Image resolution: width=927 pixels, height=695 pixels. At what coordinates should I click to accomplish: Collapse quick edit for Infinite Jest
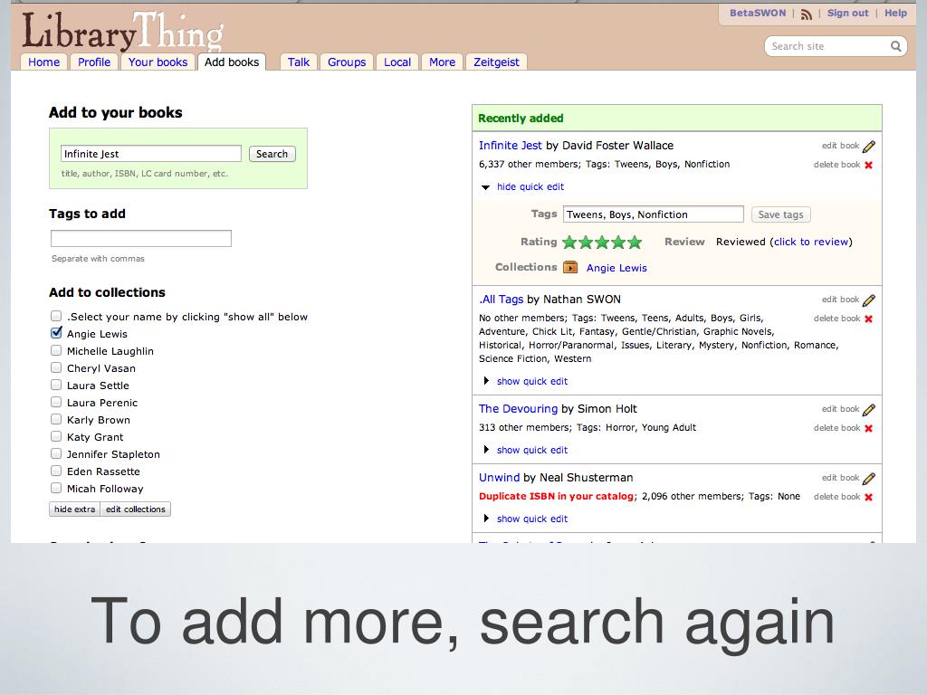coord(530,186)
